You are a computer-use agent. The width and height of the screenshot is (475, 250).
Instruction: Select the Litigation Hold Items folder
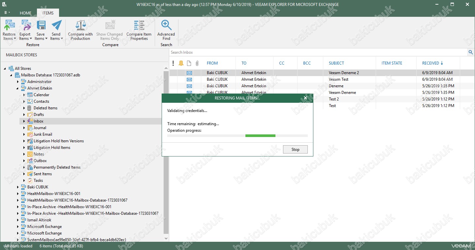coord(52,148)
